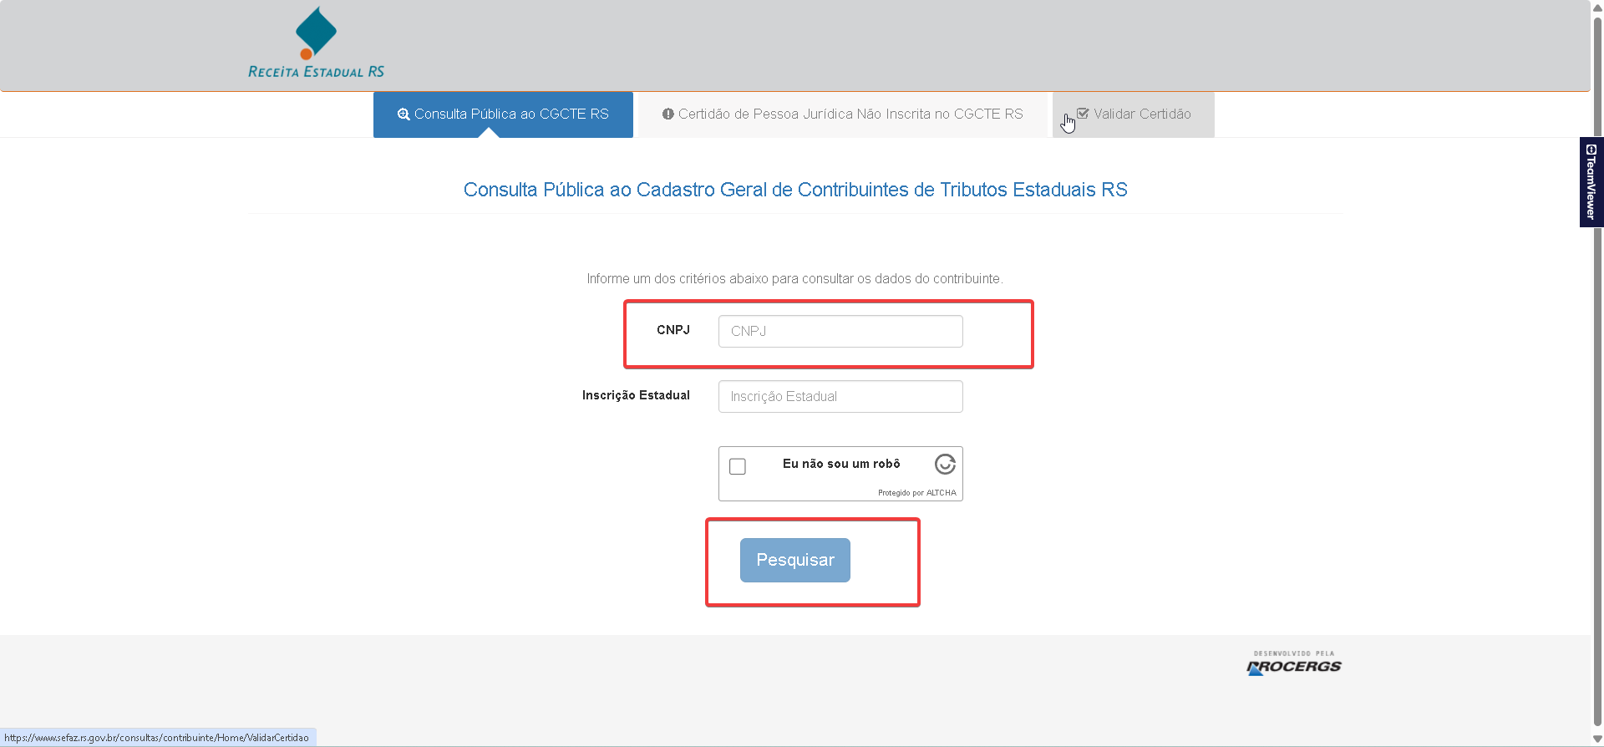Click the bold CNPJ field label
This screenshot has width=1604, height=747.
[x=673, y=330]
